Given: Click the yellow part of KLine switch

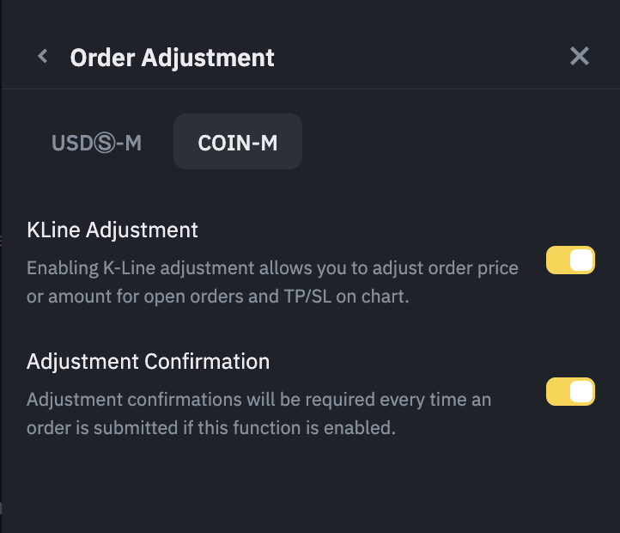Looking at the screenshot, I should pos(557,261).
